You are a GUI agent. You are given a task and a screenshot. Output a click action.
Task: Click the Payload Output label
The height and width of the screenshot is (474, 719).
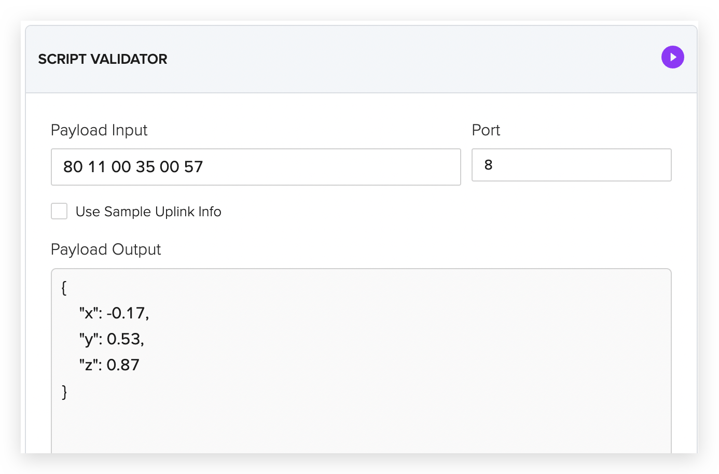click(x=106, y=249)
